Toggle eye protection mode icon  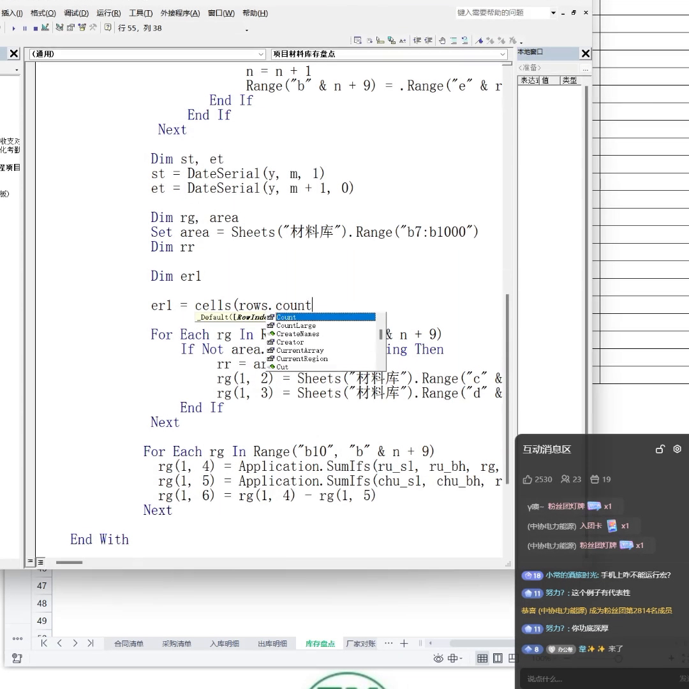[x=438, y=658]
